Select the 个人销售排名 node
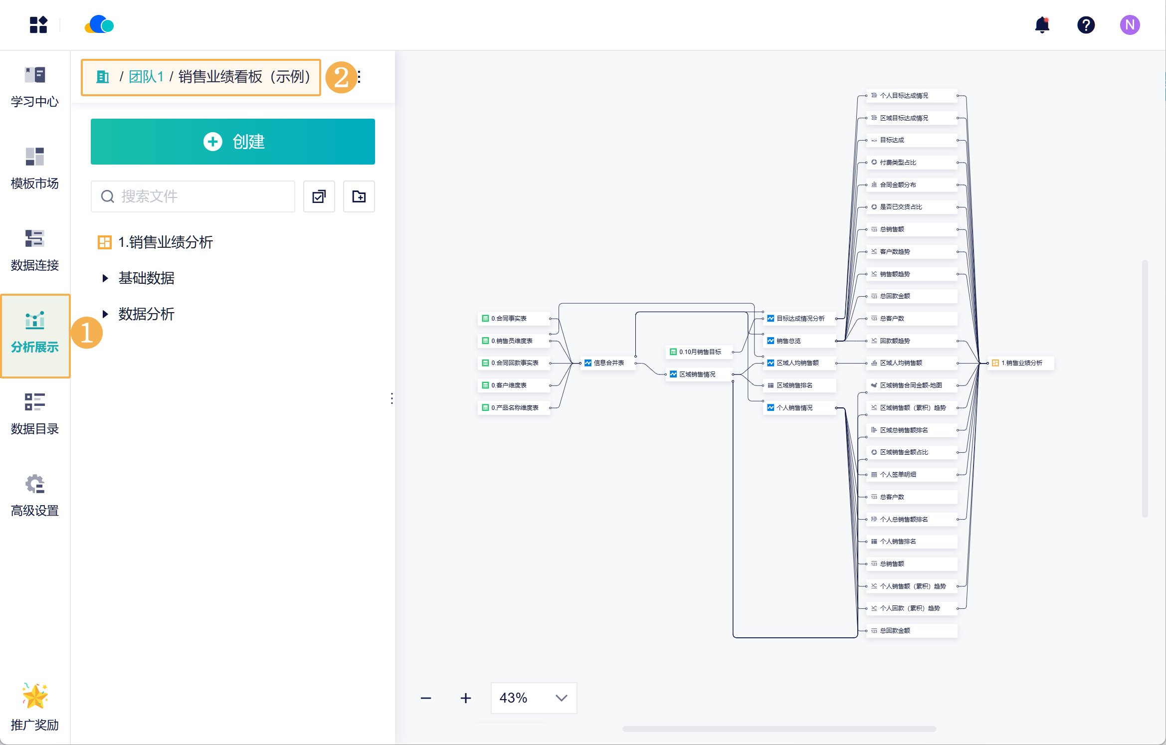This screenshot has width=1166, height=745. (912, 542)
